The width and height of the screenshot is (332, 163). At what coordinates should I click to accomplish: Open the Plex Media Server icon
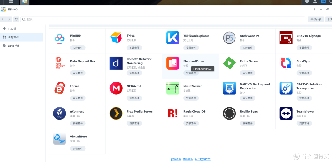116,113
